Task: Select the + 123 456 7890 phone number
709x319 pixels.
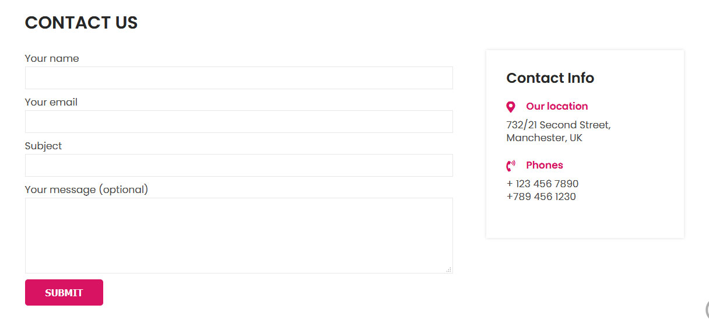Action: tap(543, 184)
